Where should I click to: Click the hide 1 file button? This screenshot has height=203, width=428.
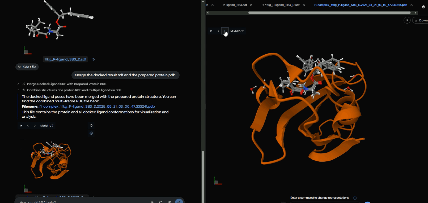(27, 67)
